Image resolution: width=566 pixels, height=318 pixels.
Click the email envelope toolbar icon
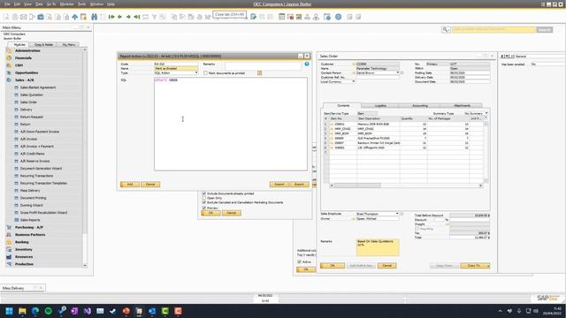(x=24, y=17)
